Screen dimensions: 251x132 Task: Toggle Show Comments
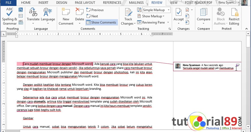(102, 22)
